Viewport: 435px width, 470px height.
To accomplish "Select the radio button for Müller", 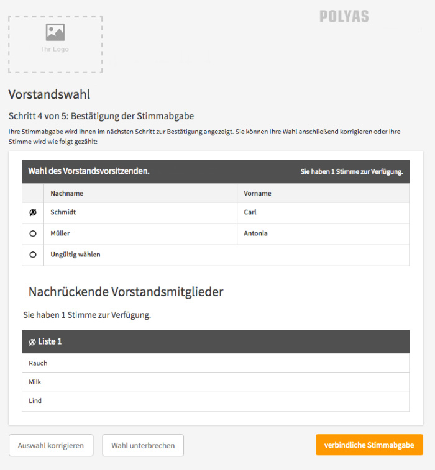I will (33, 233).
